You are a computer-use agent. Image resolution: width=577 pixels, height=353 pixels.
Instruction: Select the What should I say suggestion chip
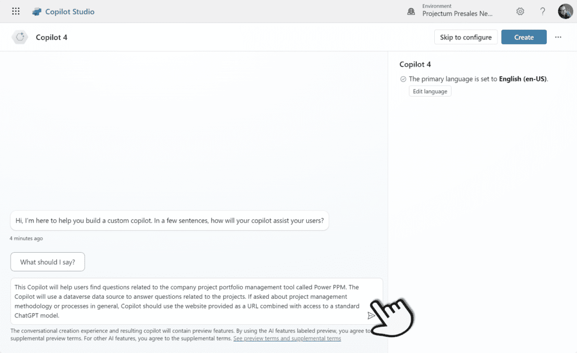pos(47,262)
